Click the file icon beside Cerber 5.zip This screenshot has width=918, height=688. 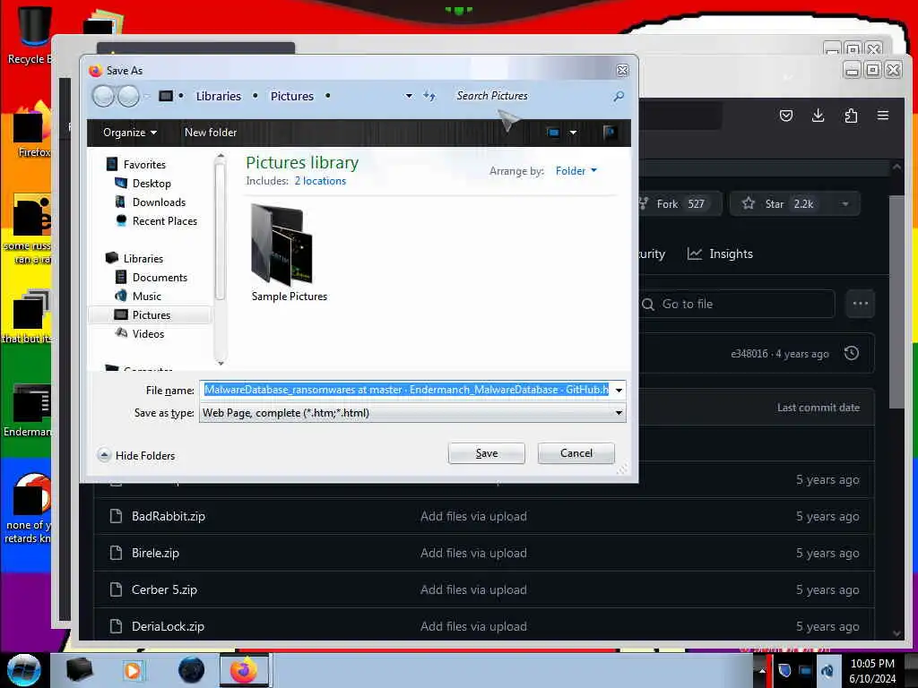pyautogui.click(x=116, y=589)
